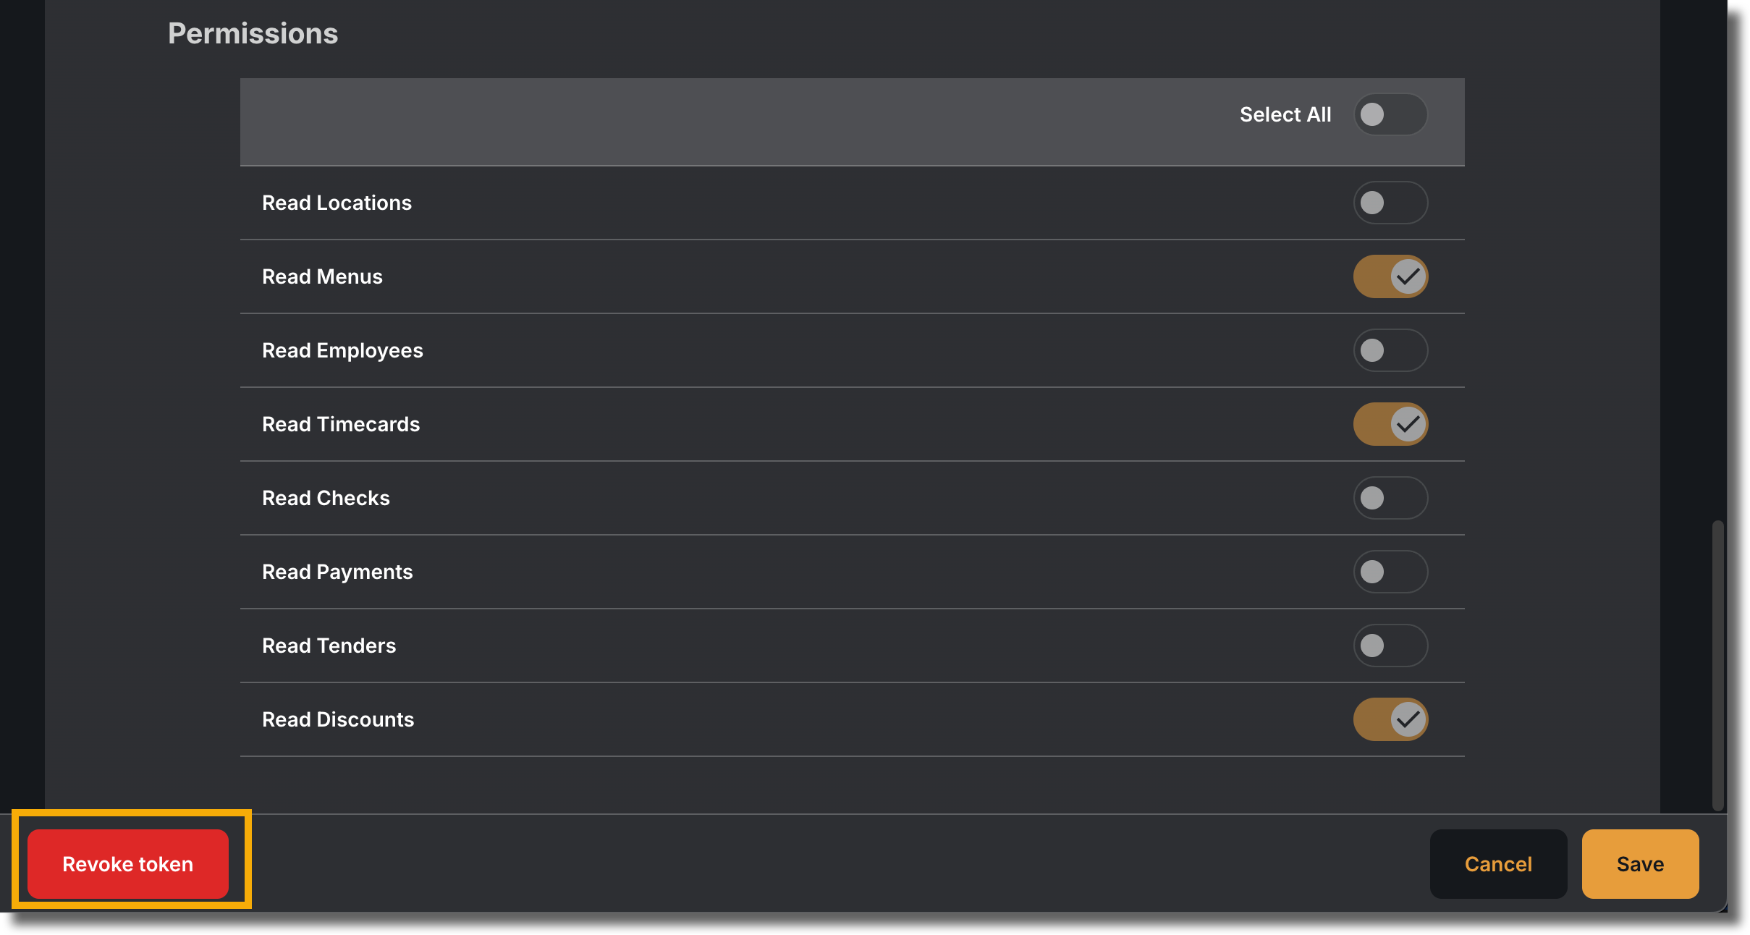Click the Read Locations row label
Viewport: 1750px width, 935px height.
[x=337, y=203]
